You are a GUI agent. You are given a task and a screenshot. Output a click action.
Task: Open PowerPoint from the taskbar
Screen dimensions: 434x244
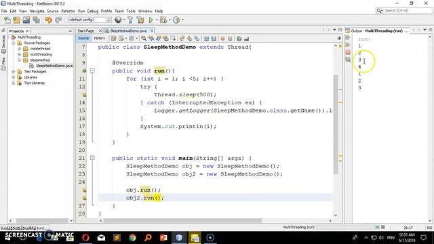(163, 238)
